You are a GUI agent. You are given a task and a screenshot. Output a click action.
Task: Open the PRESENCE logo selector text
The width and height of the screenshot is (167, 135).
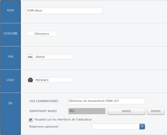[x=42, y=80]
